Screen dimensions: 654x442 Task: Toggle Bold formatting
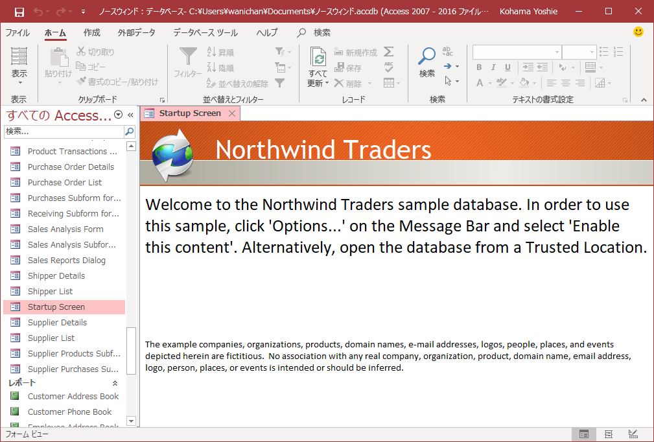pos(479,67)
